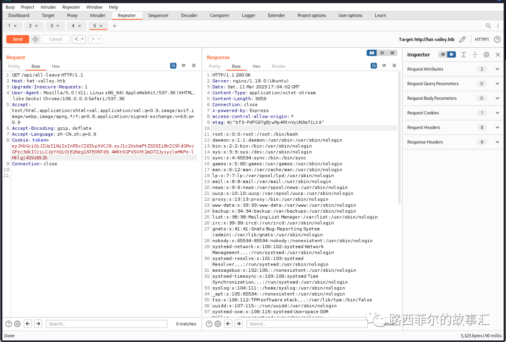The height and width of the screenshot is (342, 506).
Task: Open Inspector settings gear
Action: [x=486, y=54]
